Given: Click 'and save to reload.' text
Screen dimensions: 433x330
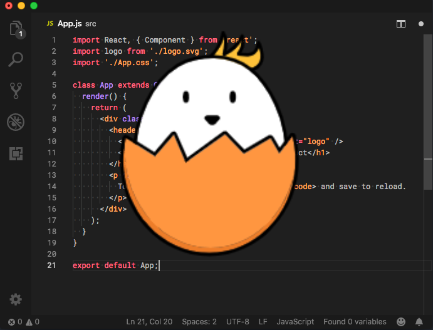Looking at the screenshot, I should [363, 186].
